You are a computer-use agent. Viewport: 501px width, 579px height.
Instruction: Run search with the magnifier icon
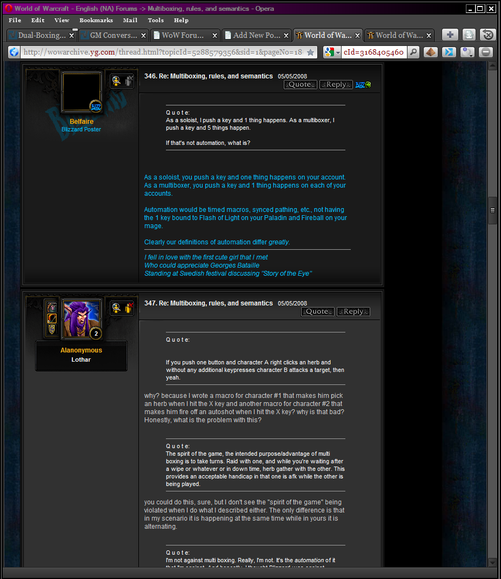pyautogui.click(x=413, y=52)
